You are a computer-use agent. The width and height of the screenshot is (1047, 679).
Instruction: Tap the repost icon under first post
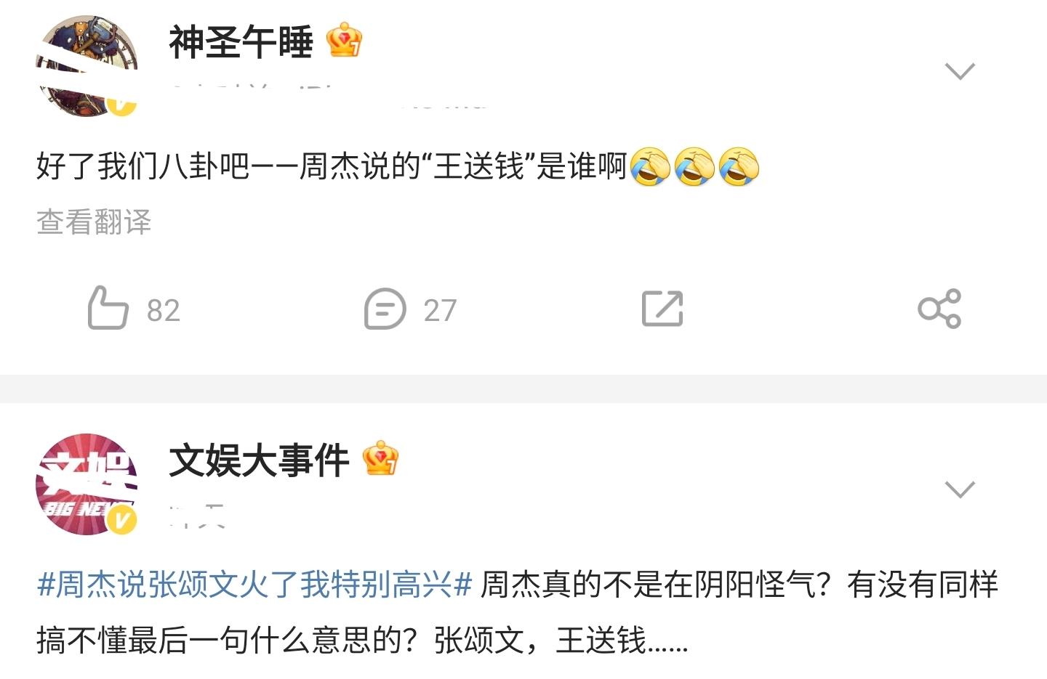click(x=662, y=309)
